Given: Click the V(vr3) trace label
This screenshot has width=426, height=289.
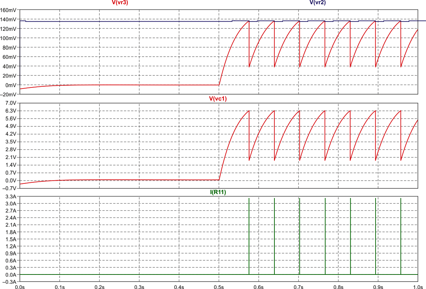Looking at the screenshot, I should [x=120, y=3].
